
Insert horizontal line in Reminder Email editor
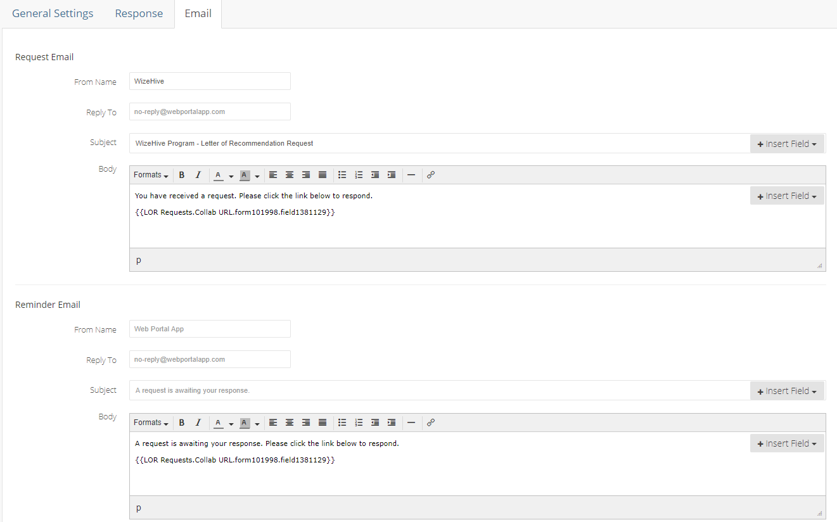click(x=411, y=423)
